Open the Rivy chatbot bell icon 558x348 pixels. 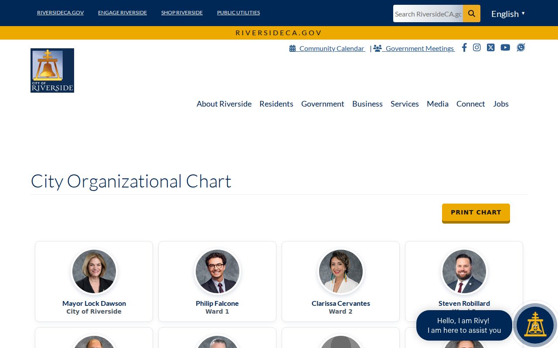click(535, 325)
